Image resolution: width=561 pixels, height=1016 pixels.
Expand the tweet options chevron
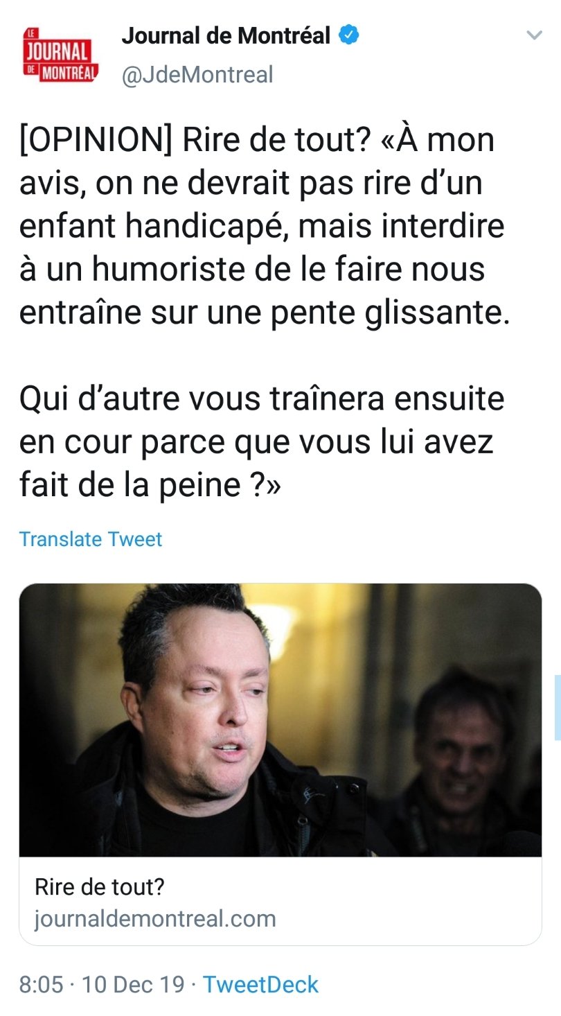click(x=533, y=36)
